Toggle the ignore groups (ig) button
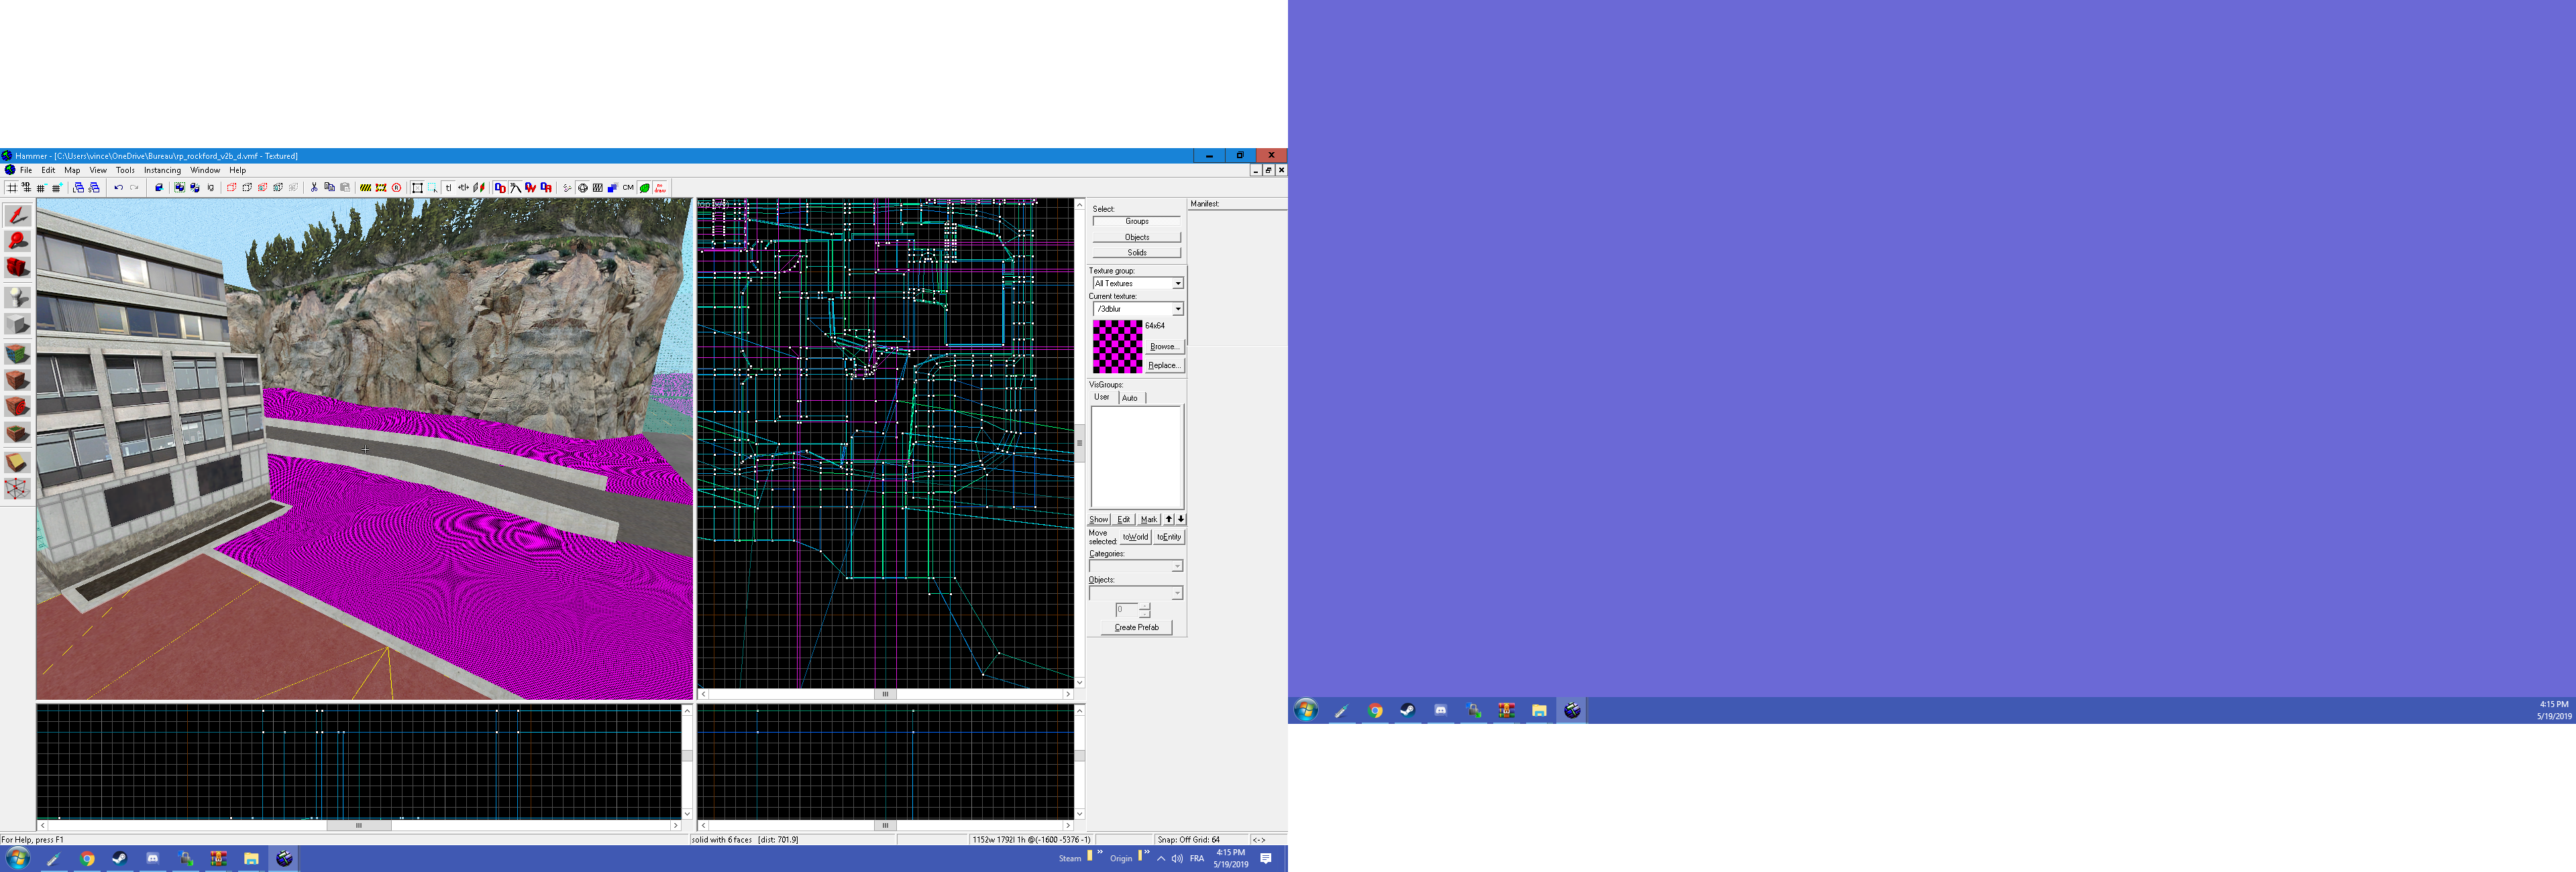2576x872 pixels. pos(211,188)
